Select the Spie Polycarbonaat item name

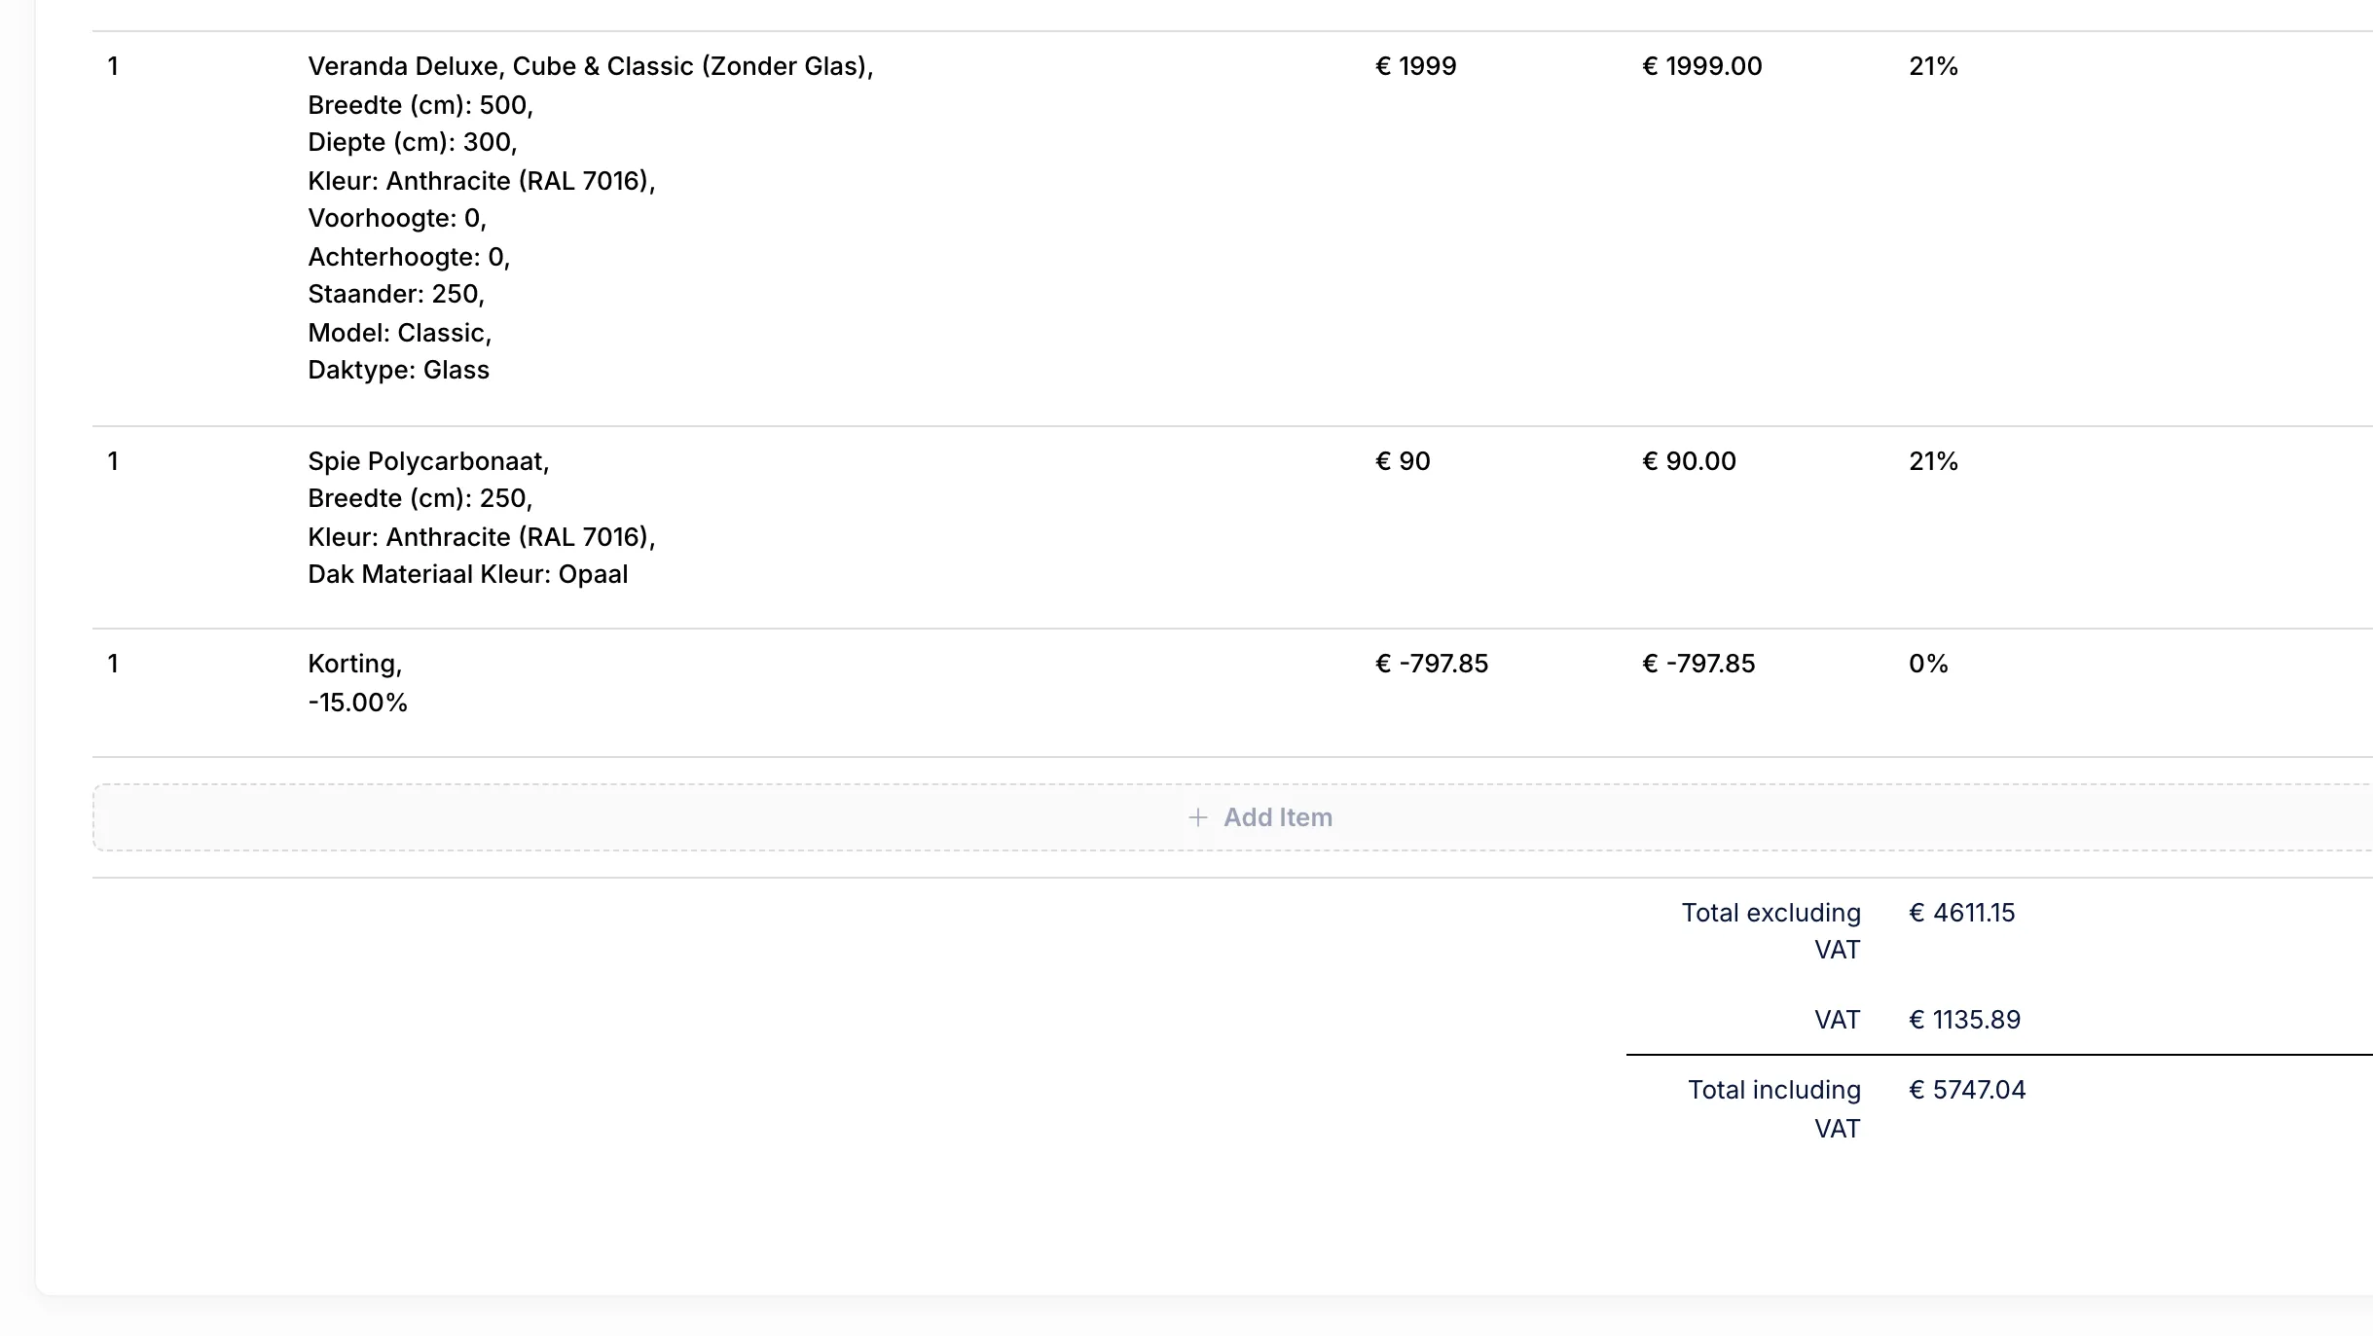[429, 461]
